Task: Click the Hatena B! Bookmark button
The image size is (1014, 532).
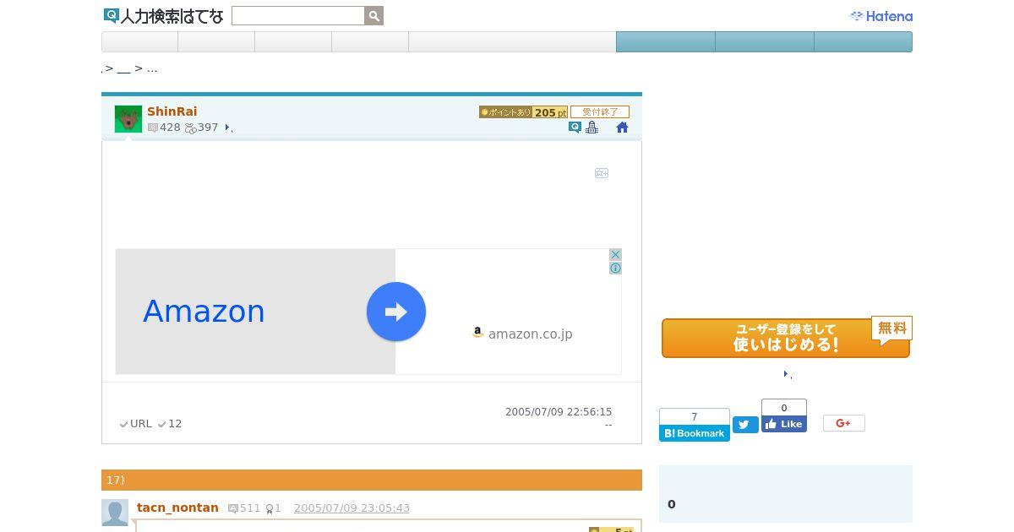Action: tap(695, 433)
